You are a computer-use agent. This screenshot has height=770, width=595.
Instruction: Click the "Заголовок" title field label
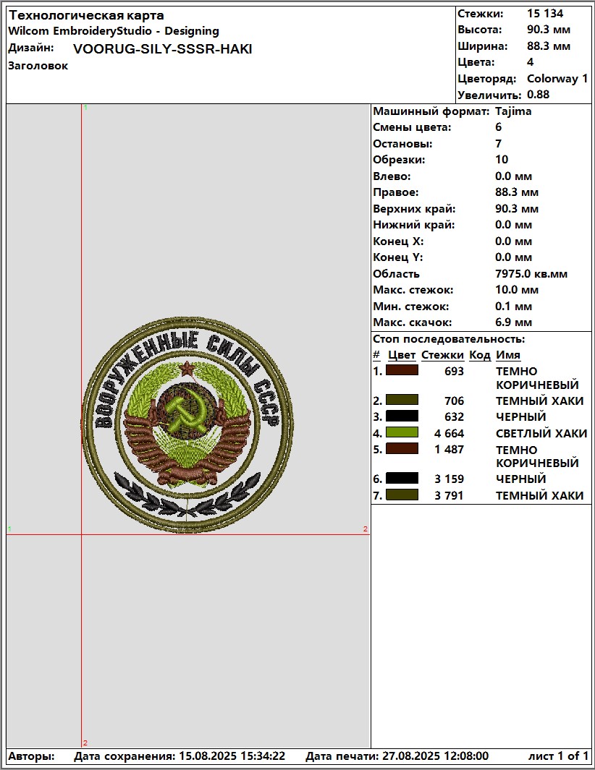pos(38,66)
